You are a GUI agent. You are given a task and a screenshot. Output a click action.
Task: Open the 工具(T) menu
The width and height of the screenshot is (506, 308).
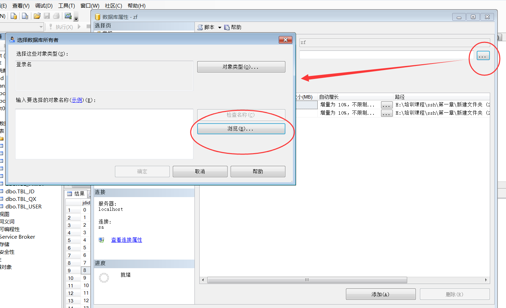66,5
